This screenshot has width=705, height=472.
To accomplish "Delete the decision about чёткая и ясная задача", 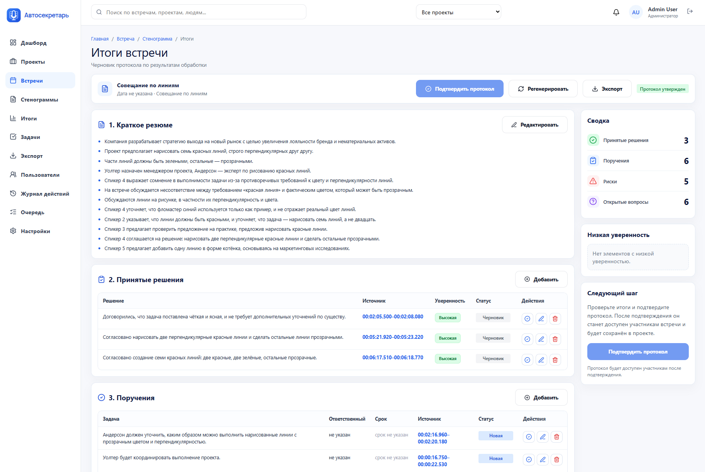I will pos(555,319).
